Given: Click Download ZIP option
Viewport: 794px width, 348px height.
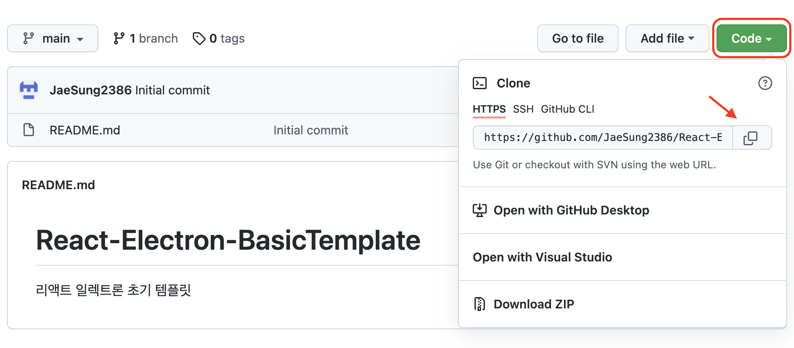Looking at the screenshot, I should point(534,304).
